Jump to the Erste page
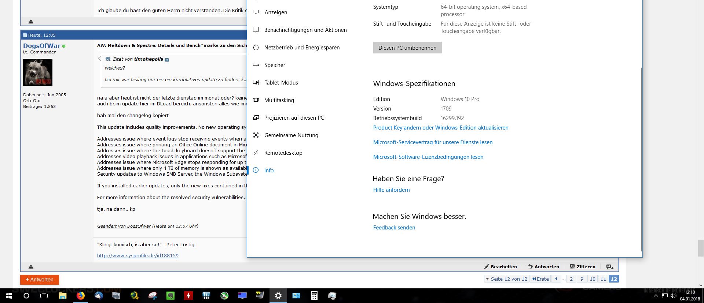 540,279
